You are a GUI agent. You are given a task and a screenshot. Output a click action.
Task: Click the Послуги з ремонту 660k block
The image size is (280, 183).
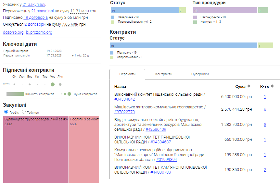pyautogui.click(x=84, y=149)
